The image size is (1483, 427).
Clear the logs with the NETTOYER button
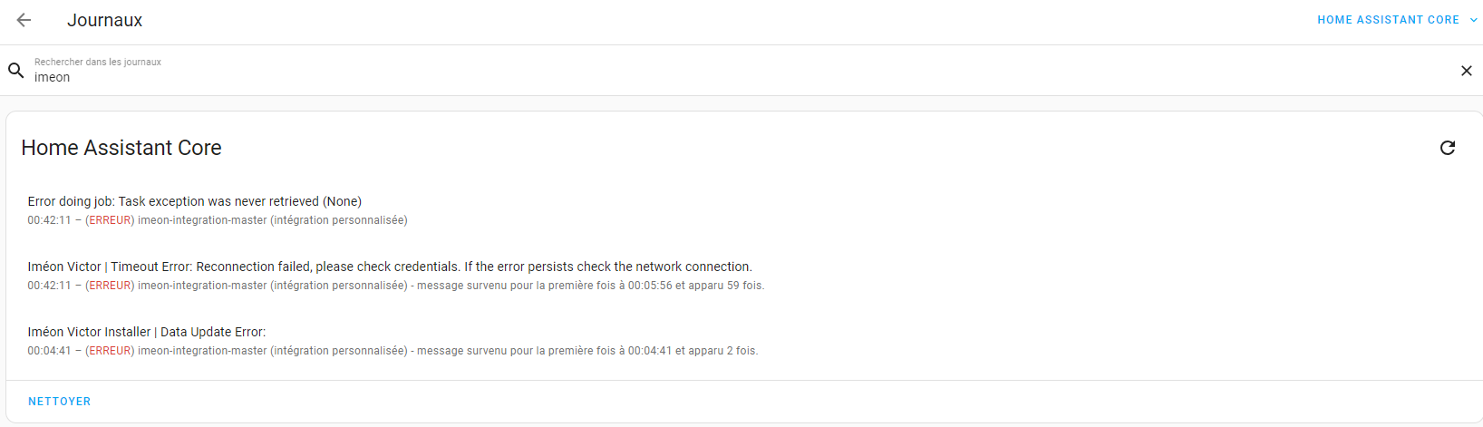tap(60, 402)
